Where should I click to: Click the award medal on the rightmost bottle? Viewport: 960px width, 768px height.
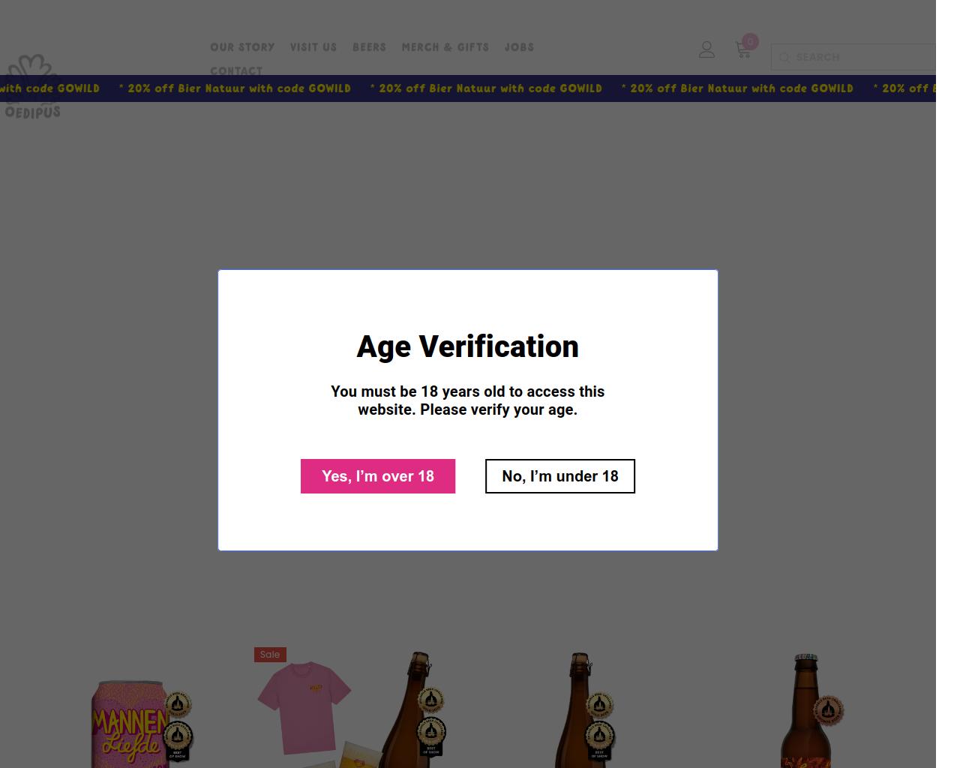(x=828, y=709)
